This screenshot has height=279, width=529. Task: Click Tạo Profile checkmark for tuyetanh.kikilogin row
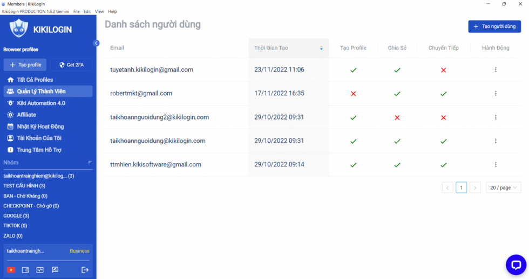pyautogui.click(x=353, y=70)
